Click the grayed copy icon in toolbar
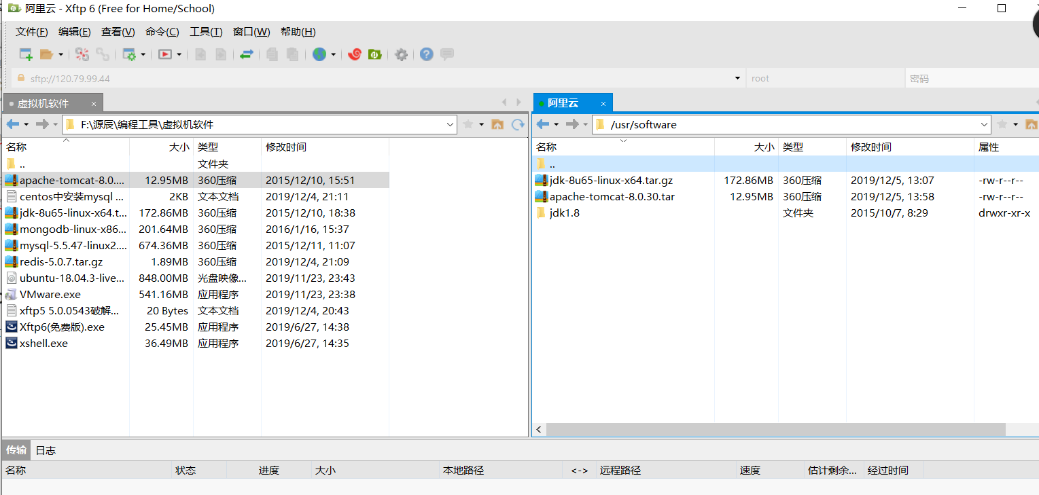1039x495 pixels. [x=272, y=54]
